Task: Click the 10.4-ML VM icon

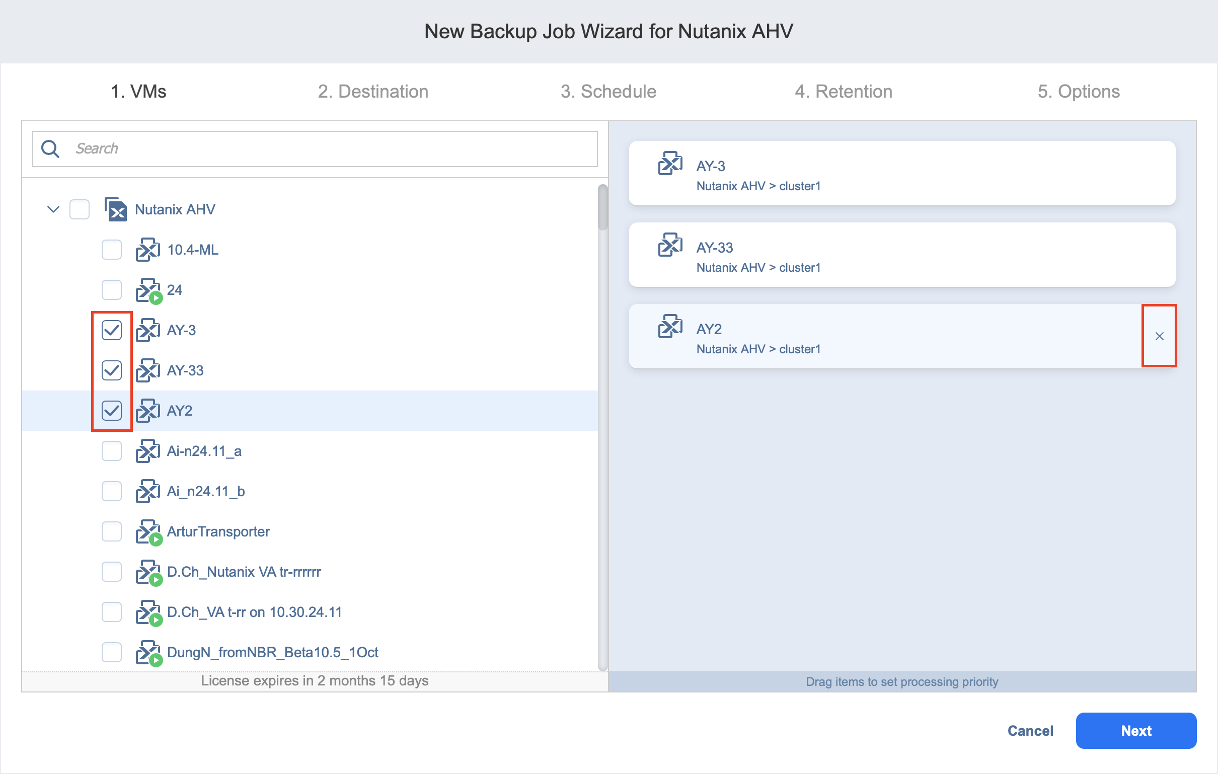Action: (147, 250)
